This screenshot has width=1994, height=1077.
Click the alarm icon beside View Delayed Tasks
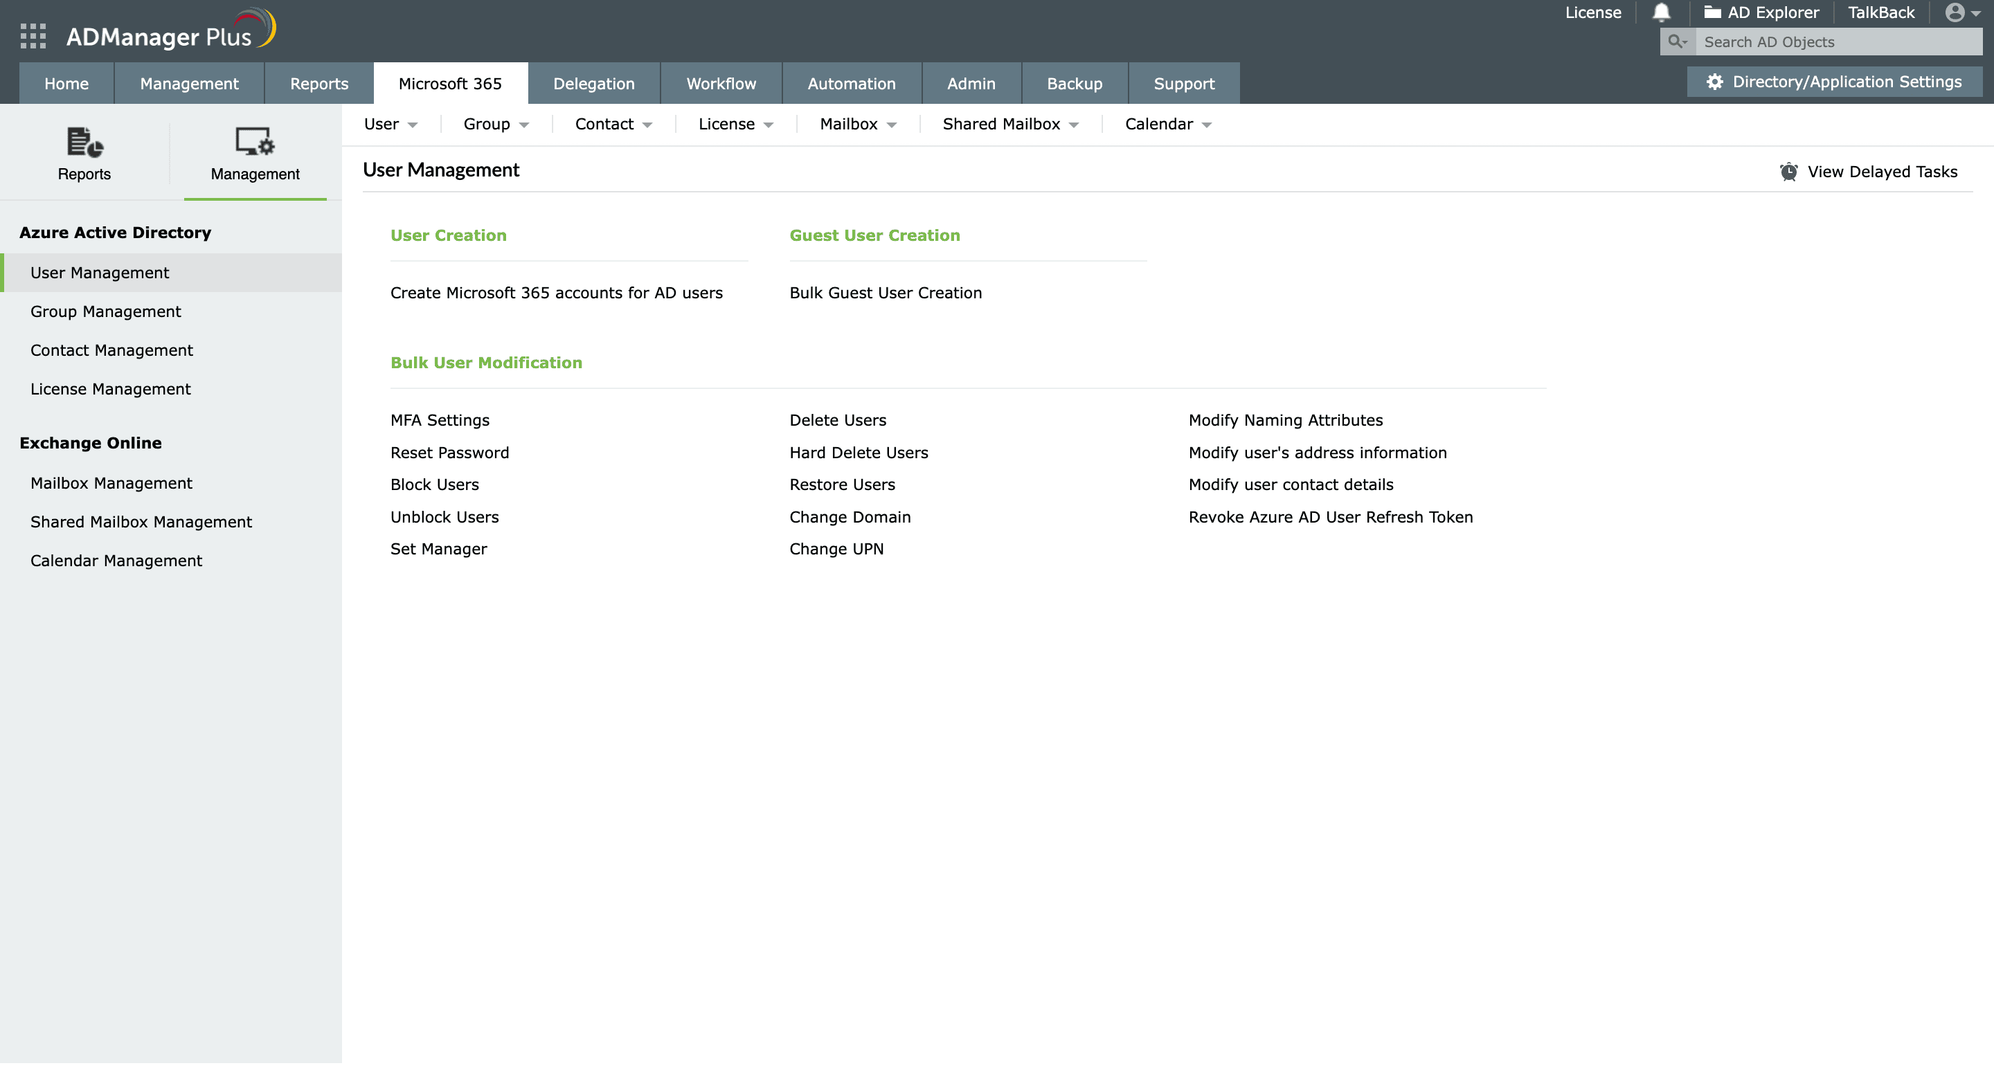(1789, 171)
